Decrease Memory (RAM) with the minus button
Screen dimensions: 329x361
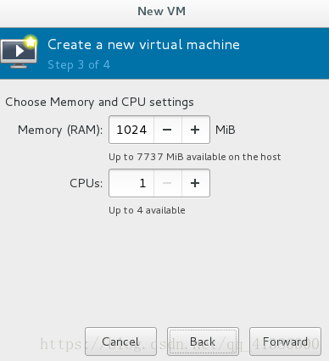[167, 130]
